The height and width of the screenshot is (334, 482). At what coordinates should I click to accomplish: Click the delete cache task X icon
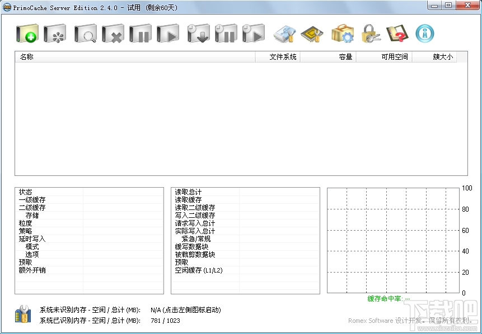point(113,33)
